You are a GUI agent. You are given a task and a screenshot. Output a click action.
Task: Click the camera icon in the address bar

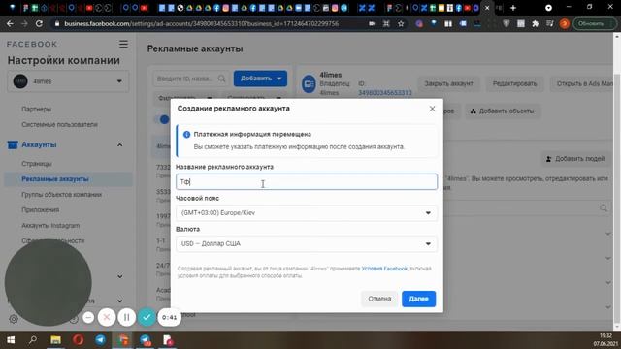372,23
